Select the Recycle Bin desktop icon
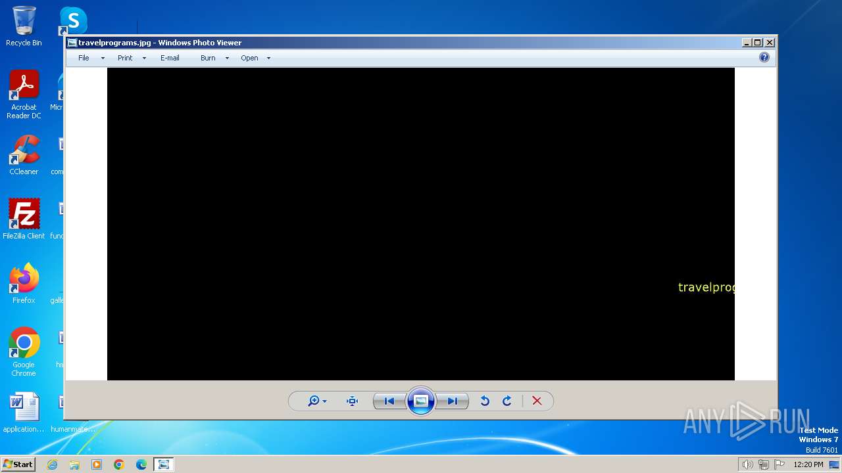The image size is (842, 473). pyautogui.click(x=24, y=26)
